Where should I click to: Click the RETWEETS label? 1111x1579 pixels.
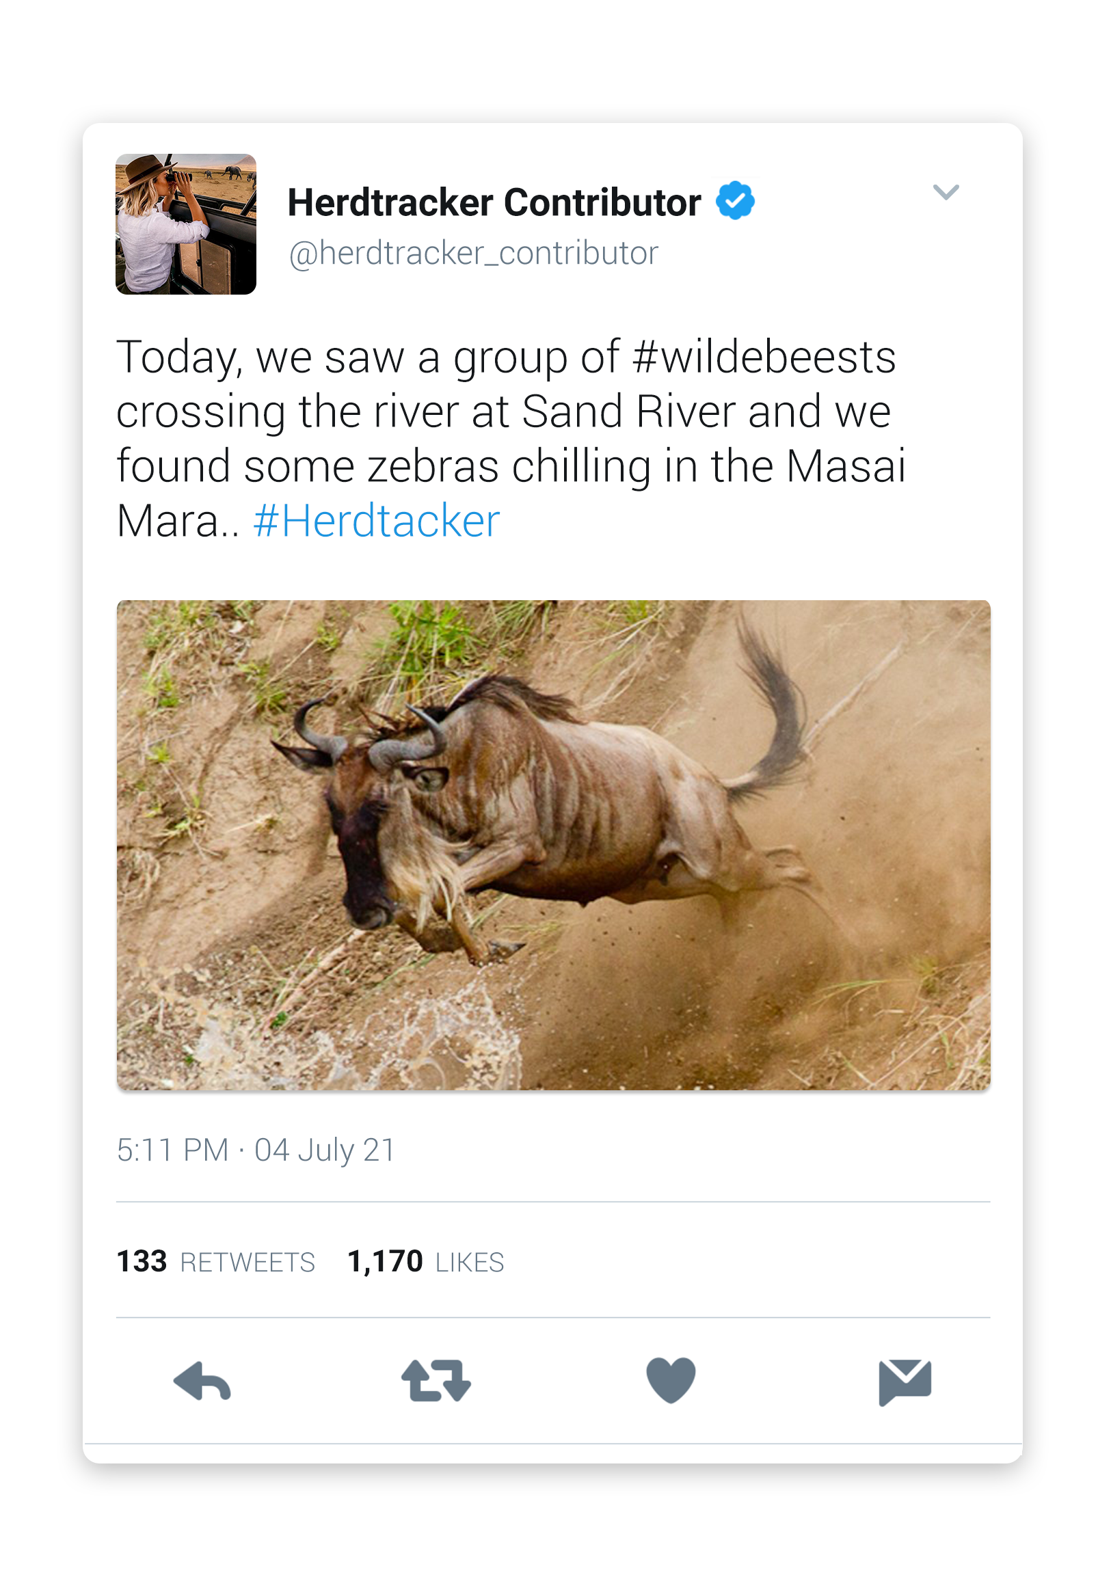pyautogui.click(x=247, y=1263)
